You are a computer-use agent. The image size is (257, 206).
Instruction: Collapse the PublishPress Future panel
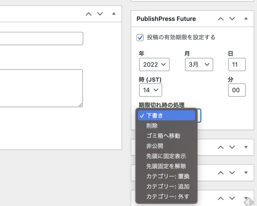click(x=246, y=19)
